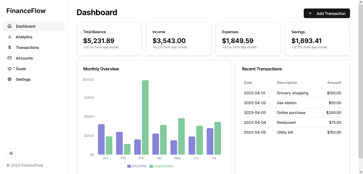The height and width of the screenshot is (174, 363).
Task: Click the purple income legend swatch
Action: click(129, 166)
